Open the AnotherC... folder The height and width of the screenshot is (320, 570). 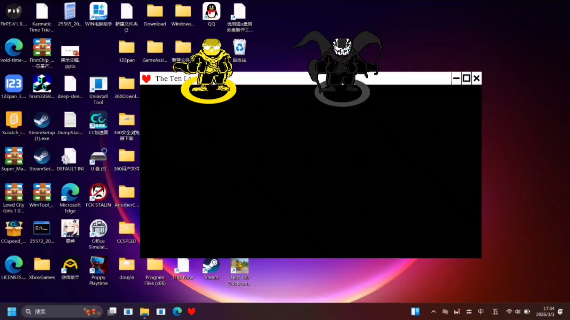pos(127,192)
